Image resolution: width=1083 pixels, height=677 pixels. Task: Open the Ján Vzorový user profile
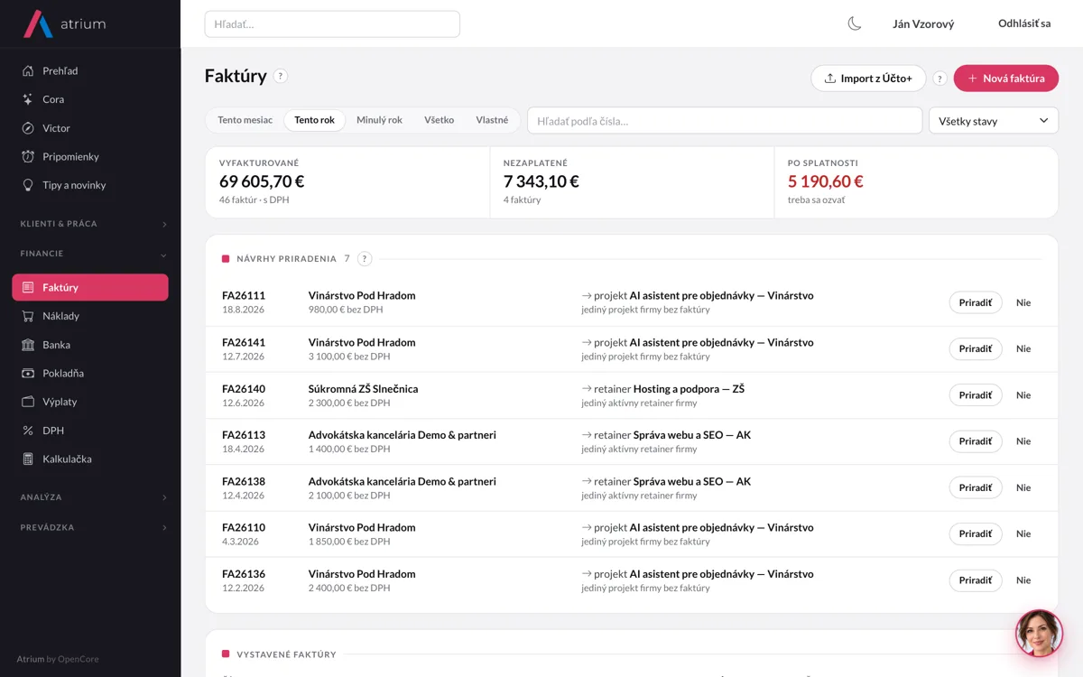click(x=923, y=24)
